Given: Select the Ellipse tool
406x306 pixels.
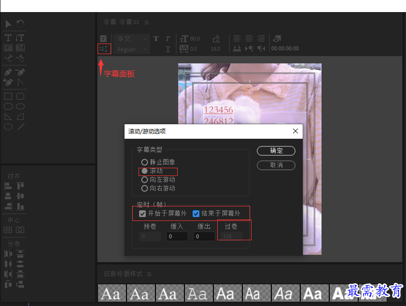Looking at the screenshot, I should pos(8,127).
